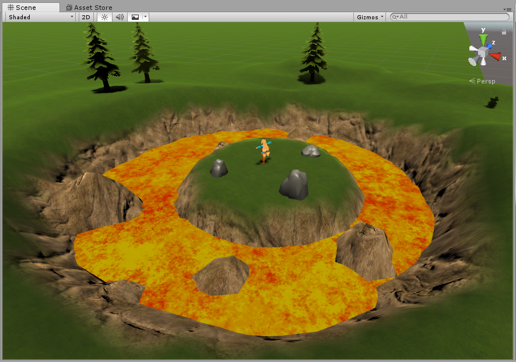Screen dimensions: 516x362
Task: Expand the effects dropdown arrow next to image button
Action: tap(145, 17)
